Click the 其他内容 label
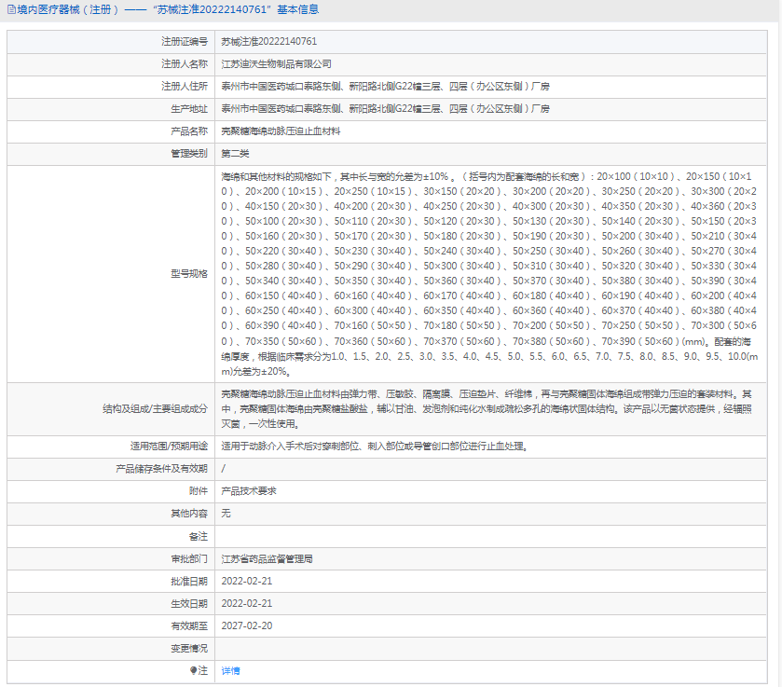This screenshot has height=687, width=782. click(189, 514)
